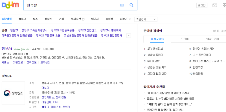
Task: Open ranked keyword 그것이 알고 싶다
Action: coord(157,74)
